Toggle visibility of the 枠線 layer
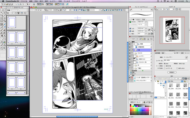Viewport: 190px width, 118px height. pos(130,44)
